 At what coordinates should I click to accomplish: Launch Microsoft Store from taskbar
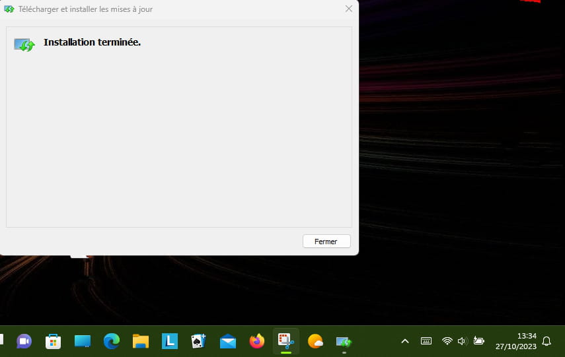[53, 341]
